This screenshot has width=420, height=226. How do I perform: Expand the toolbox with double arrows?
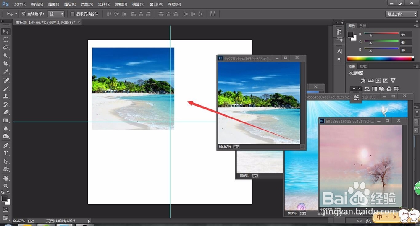click(3, 21)
